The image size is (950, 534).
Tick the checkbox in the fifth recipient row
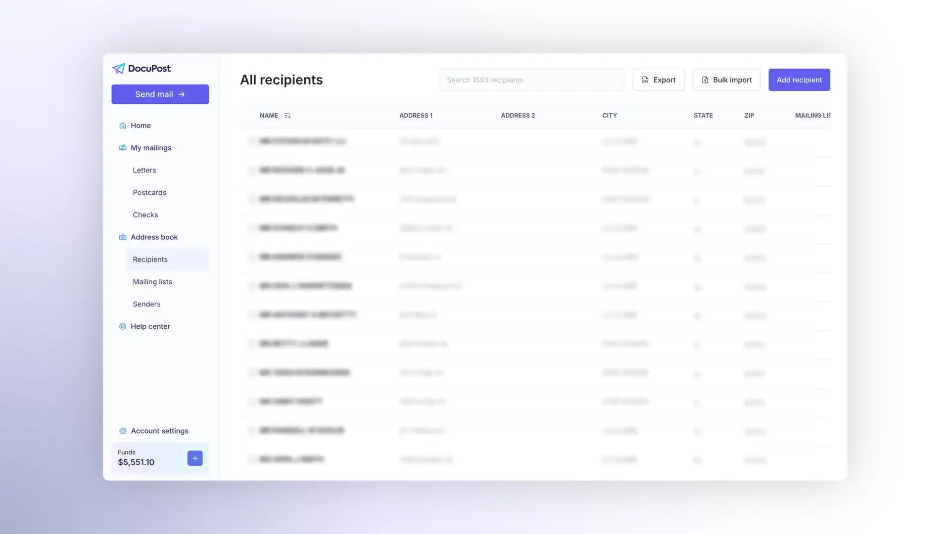pyautogui.click(x=252, y=257)
